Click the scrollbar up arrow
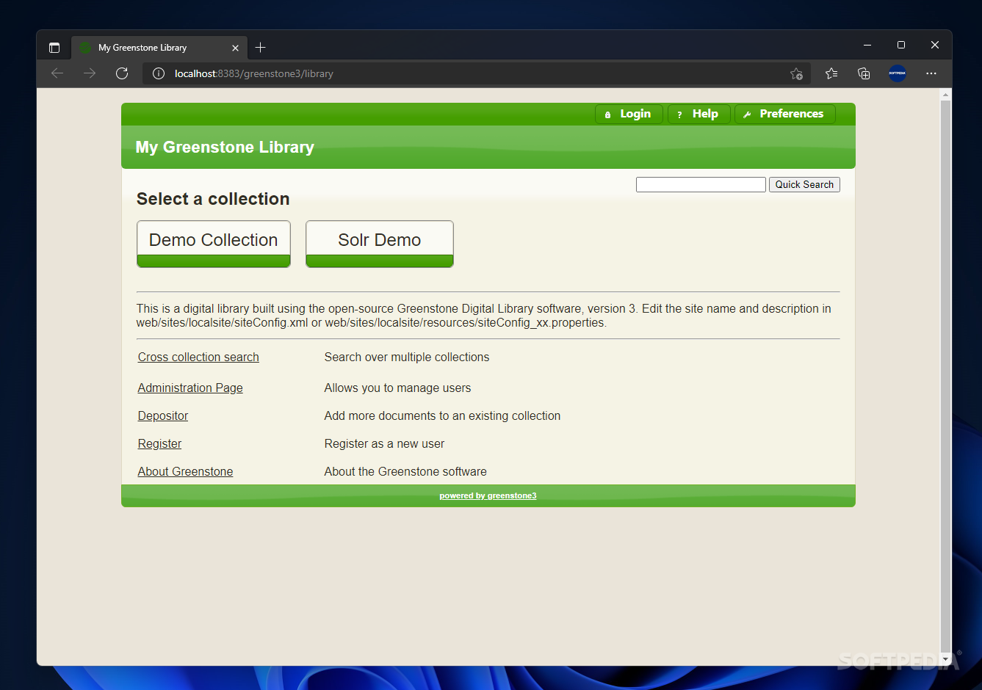Viewport: 982px width, 690px height. 946,95
